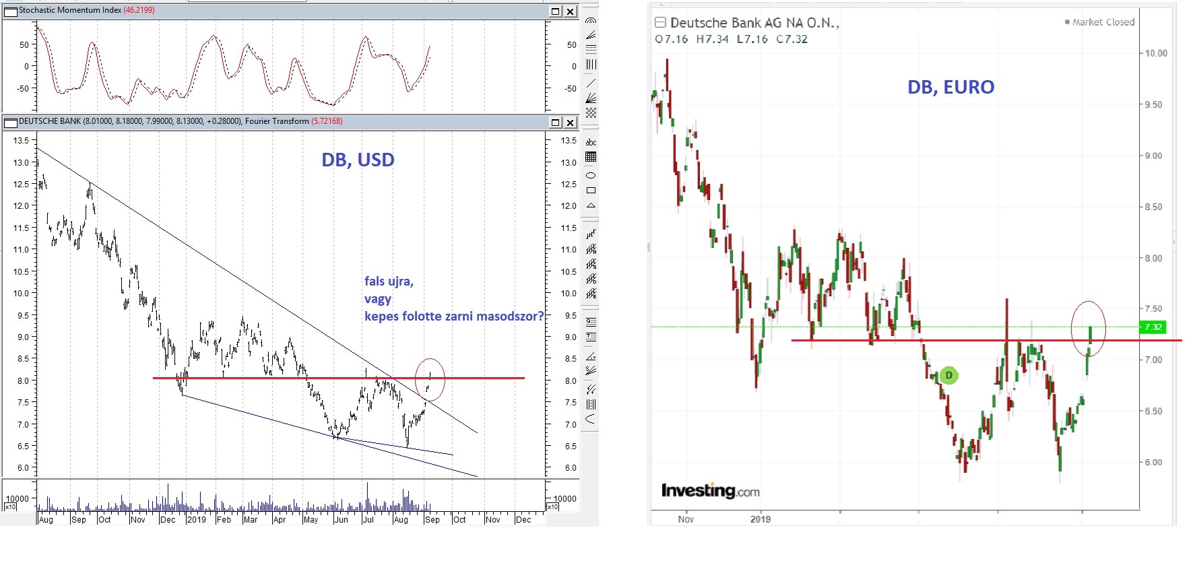Select the Fibonacci retracement lines tool
This screenshot has height=563, width=1199.
click(x=591, y=49)
